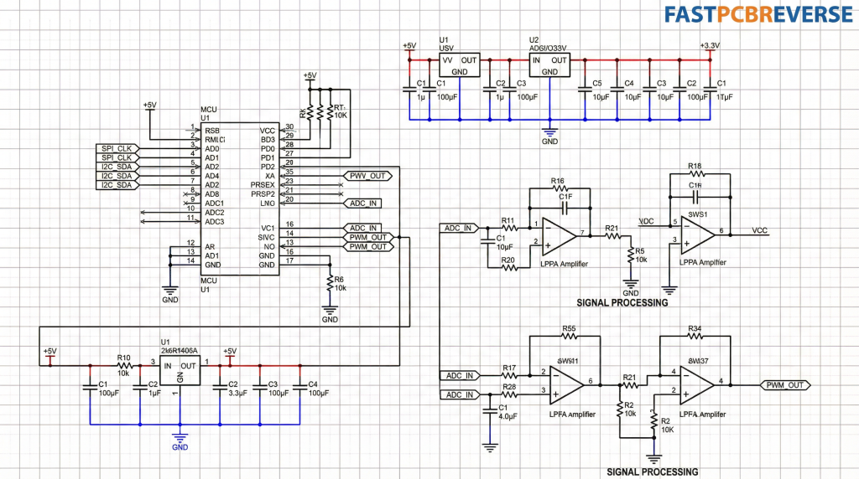Click the +3.3V power label
This screenshot has height=479, width=859.
click(x=710, y=46)
